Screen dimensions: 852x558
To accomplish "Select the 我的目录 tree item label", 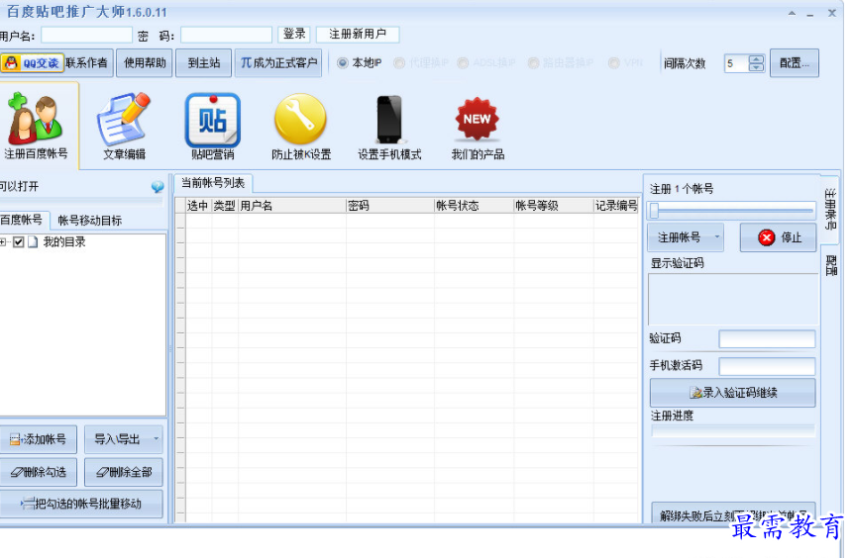I will click(x=64, y=242).
